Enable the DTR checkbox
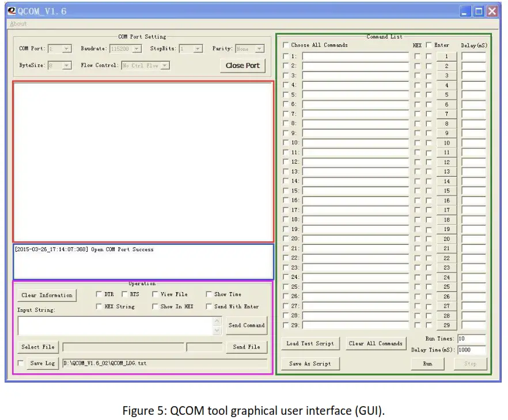This screenshot has width=508, height=420. [x=99, y=294]
